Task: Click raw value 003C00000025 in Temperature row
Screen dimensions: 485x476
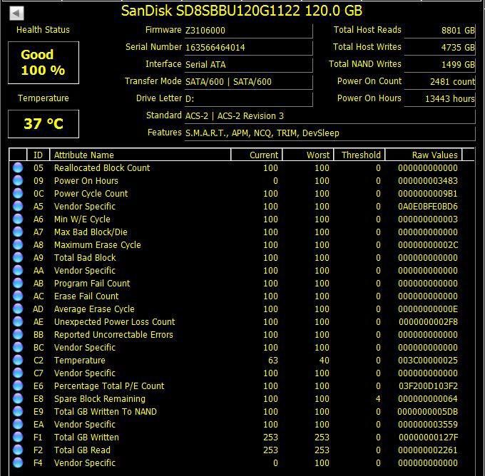Action: (x=428, y=361)
